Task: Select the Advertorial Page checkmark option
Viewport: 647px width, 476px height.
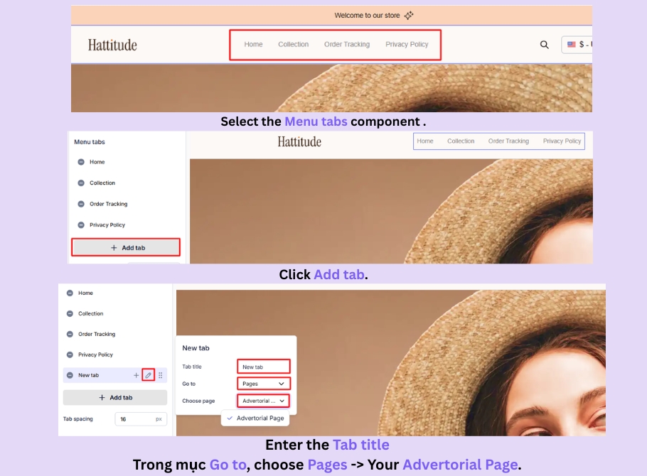Action: [x=255, y=418]
